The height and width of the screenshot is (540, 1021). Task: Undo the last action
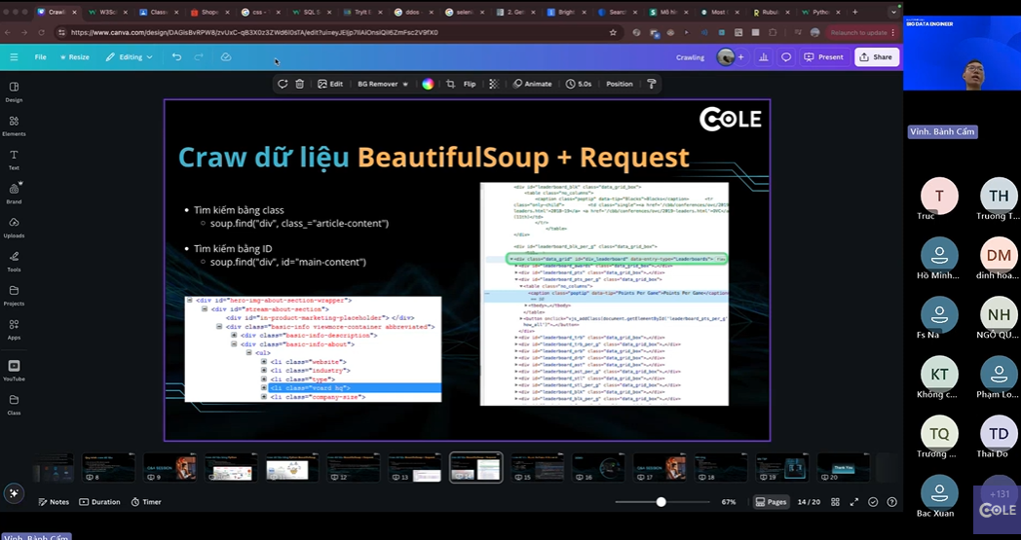pyautogui.click(x=176, y=57)
